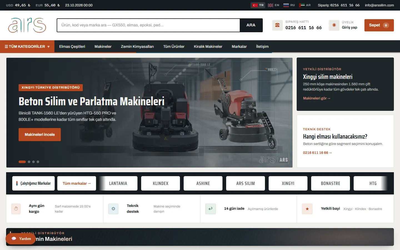Jump to the fourth carousel slide dot
Viewport: 400px width, 250px height.
[38, 162]
